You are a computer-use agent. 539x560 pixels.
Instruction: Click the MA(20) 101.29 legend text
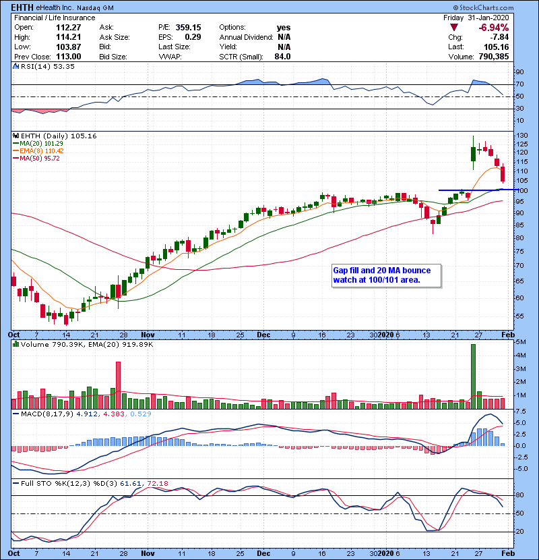[x=41, y=144]
